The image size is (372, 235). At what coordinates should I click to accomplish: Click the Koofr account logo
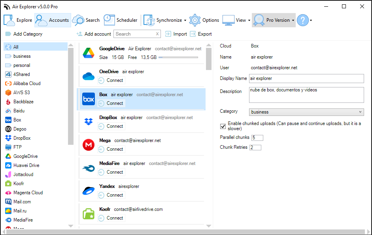89,214
